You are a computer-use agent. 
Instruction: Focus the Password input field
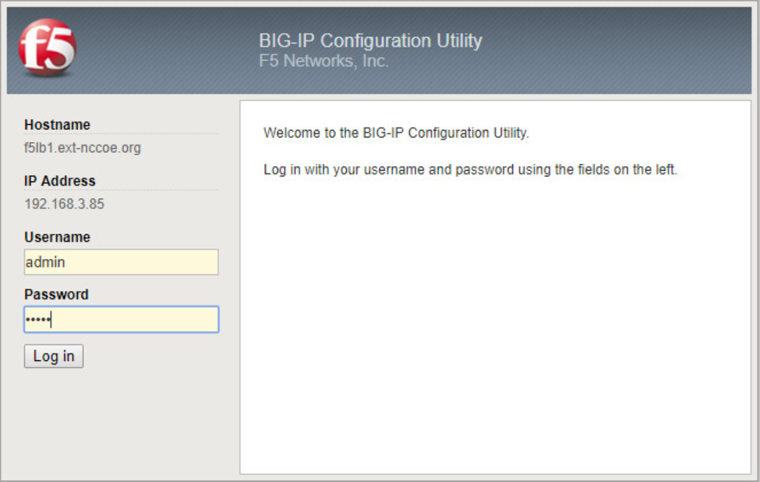(121, 320)
